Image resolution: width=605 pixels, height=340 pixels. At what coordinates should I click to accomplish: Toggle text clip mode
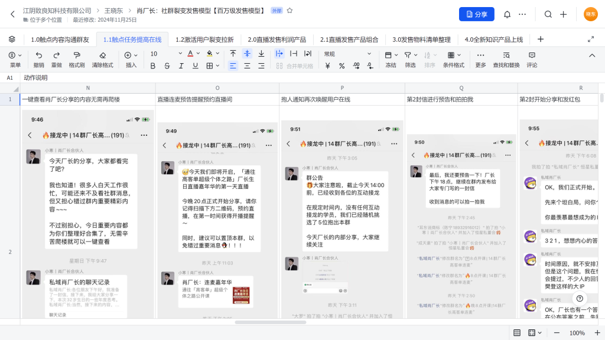[293, 54]
